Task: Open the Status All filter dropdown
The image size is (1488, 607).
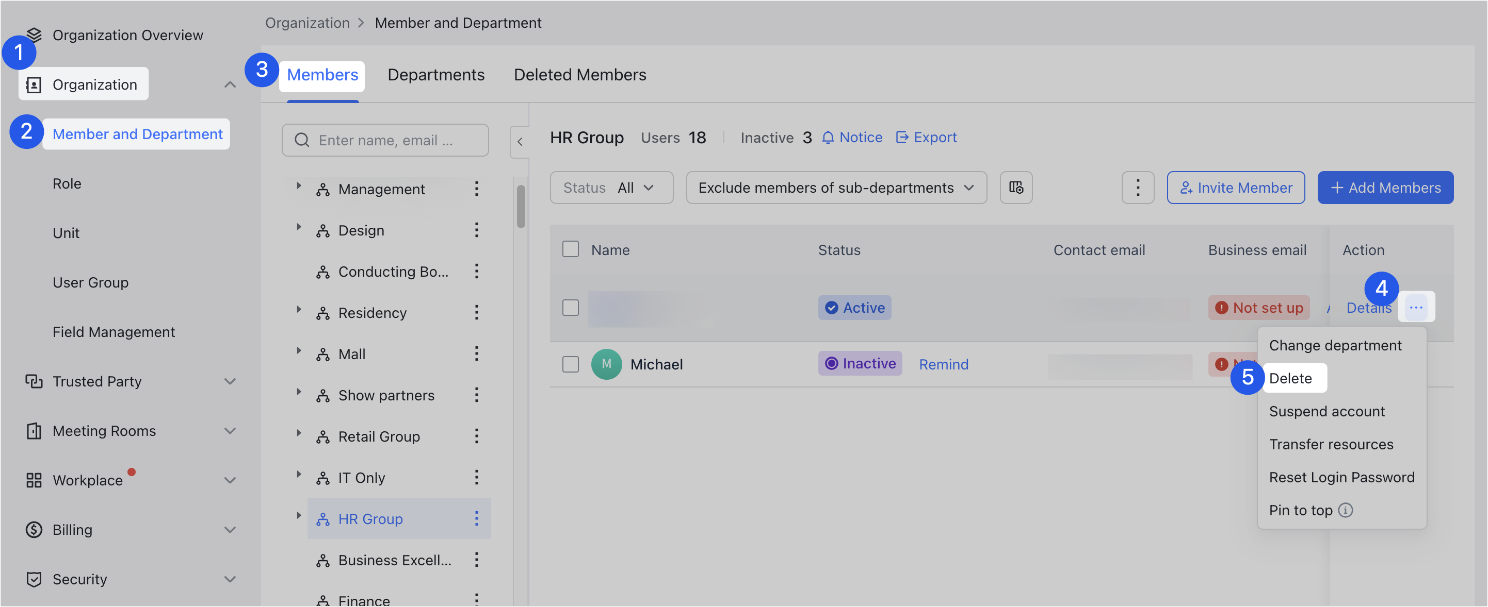Action: pyautogui.click(x=611, y=188)
